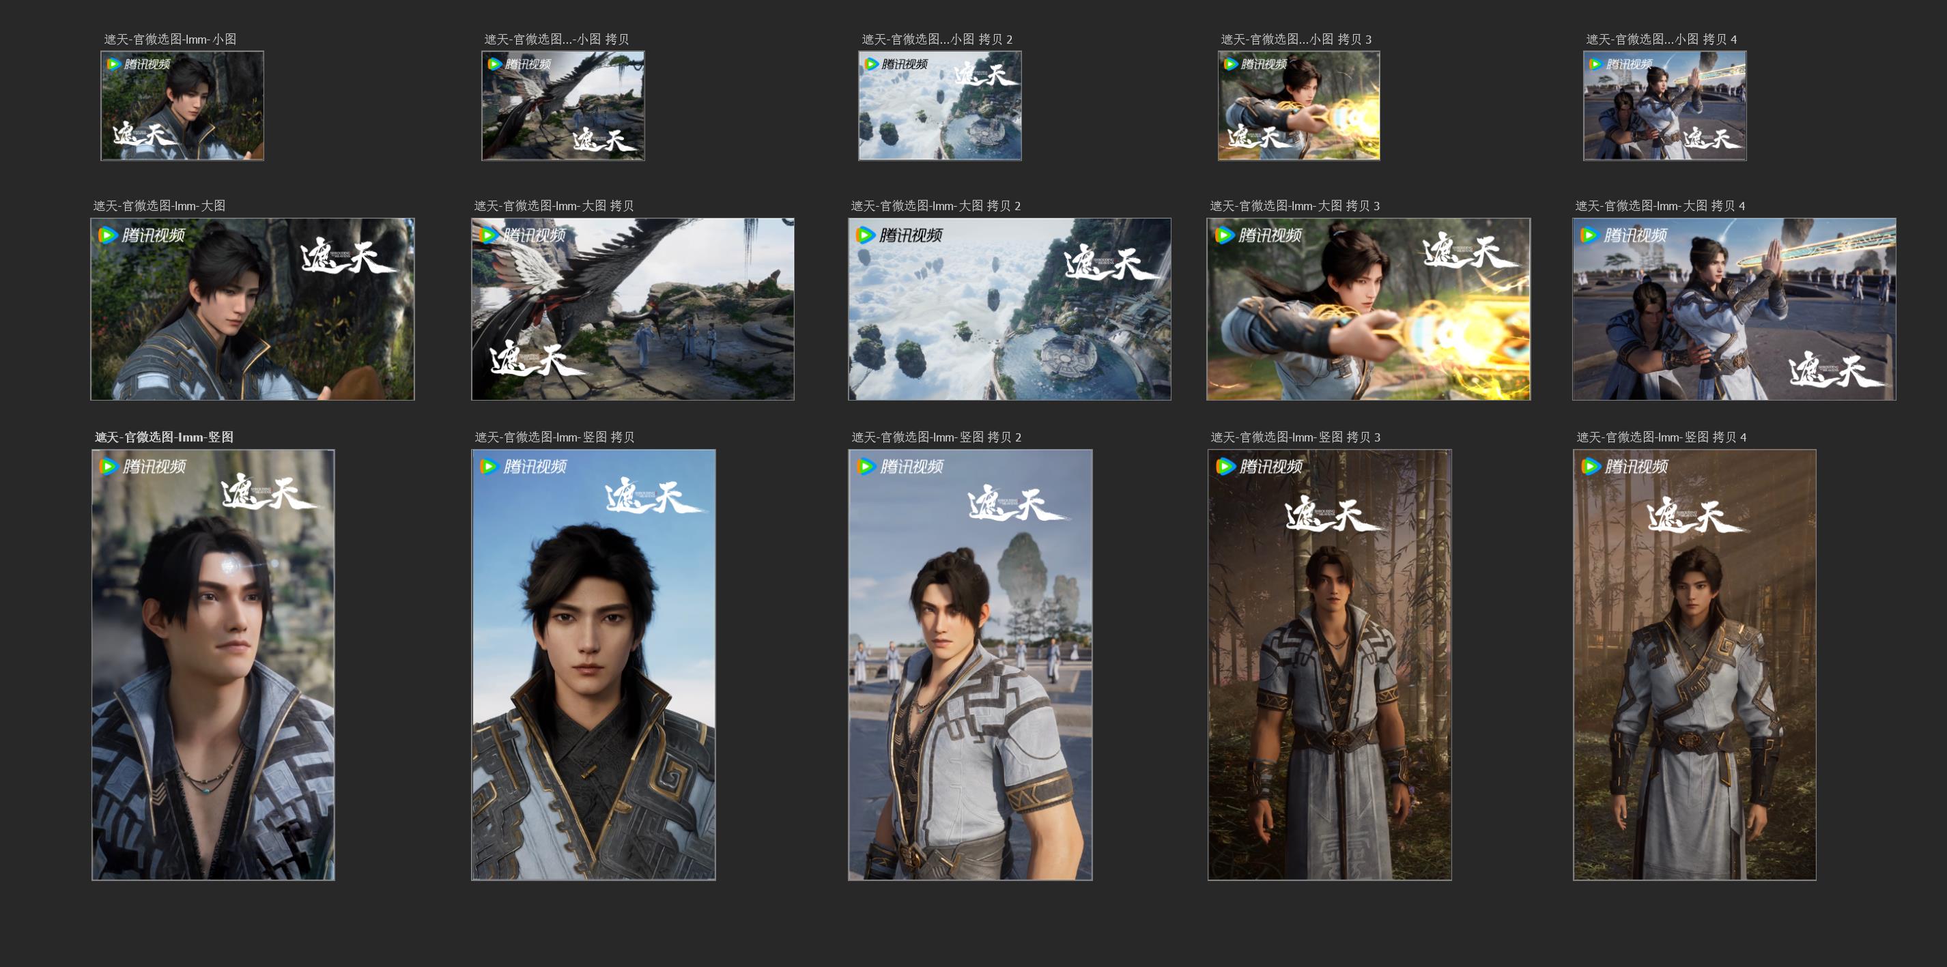Select the 竖图 close-up portrait artboard
Viewport: 1947px width, 967px height.
213,665
